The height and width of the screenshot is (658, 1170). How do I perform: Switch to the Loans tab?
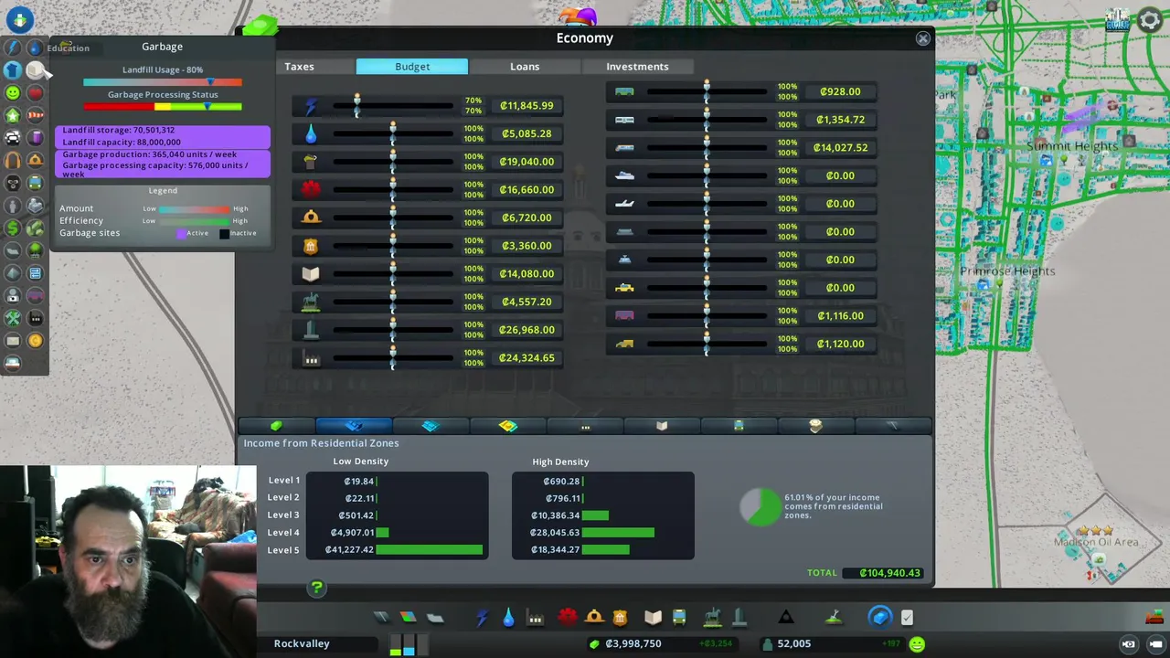(x=525, y=66)
